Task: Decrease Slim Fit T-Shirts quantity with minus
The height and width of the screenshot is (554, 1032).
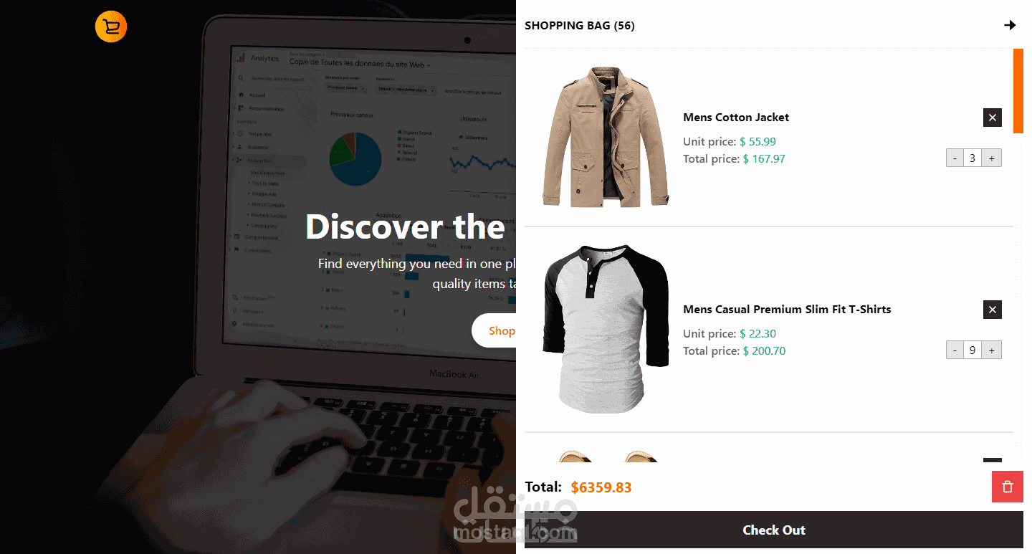Action: click(x=955, y=350)
